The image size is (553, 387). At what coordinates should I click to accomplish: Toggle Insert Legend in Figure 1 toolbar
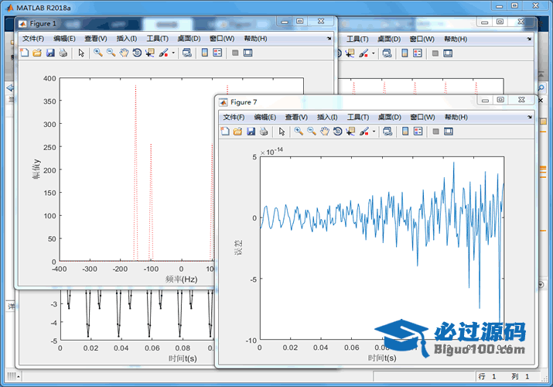[x=217, y=53]
